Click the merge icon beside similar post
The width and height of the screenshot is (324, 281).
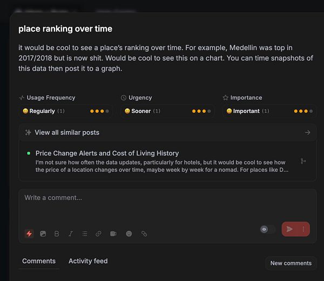tap(303, 161)
